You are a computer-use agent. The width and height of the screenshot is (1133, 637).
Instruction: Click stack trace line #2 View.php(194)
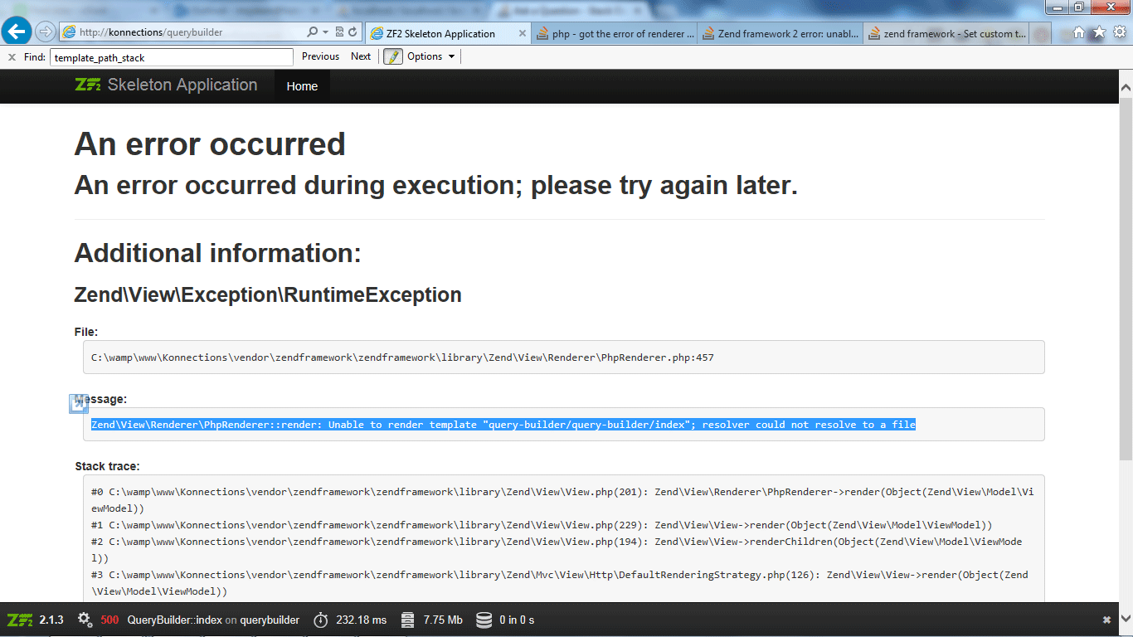tap(557, 549)
